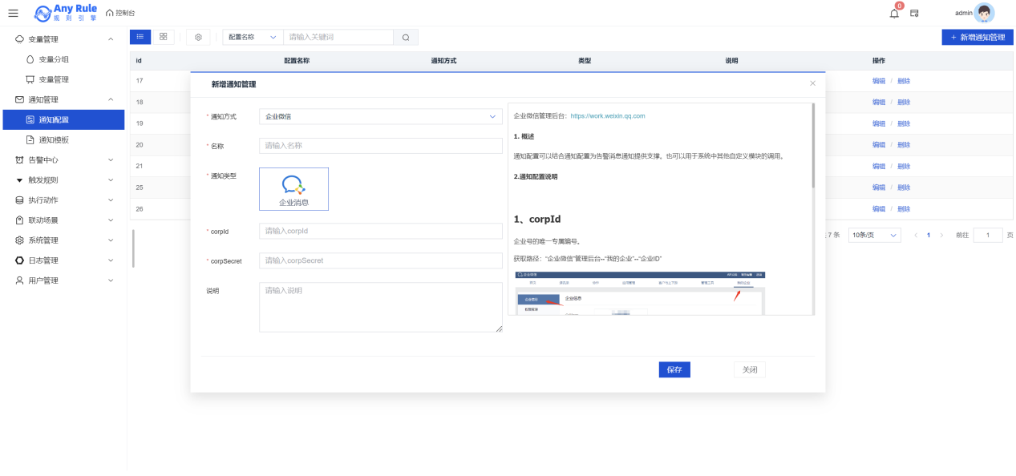Open the work.weixin.qq.com link
The image size is (1016, 476).
tap(608, 116)
